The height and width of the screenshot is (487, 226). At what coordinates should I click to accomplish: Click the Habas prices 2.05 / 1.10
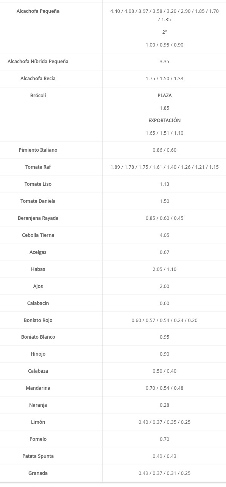coord(164,269)
